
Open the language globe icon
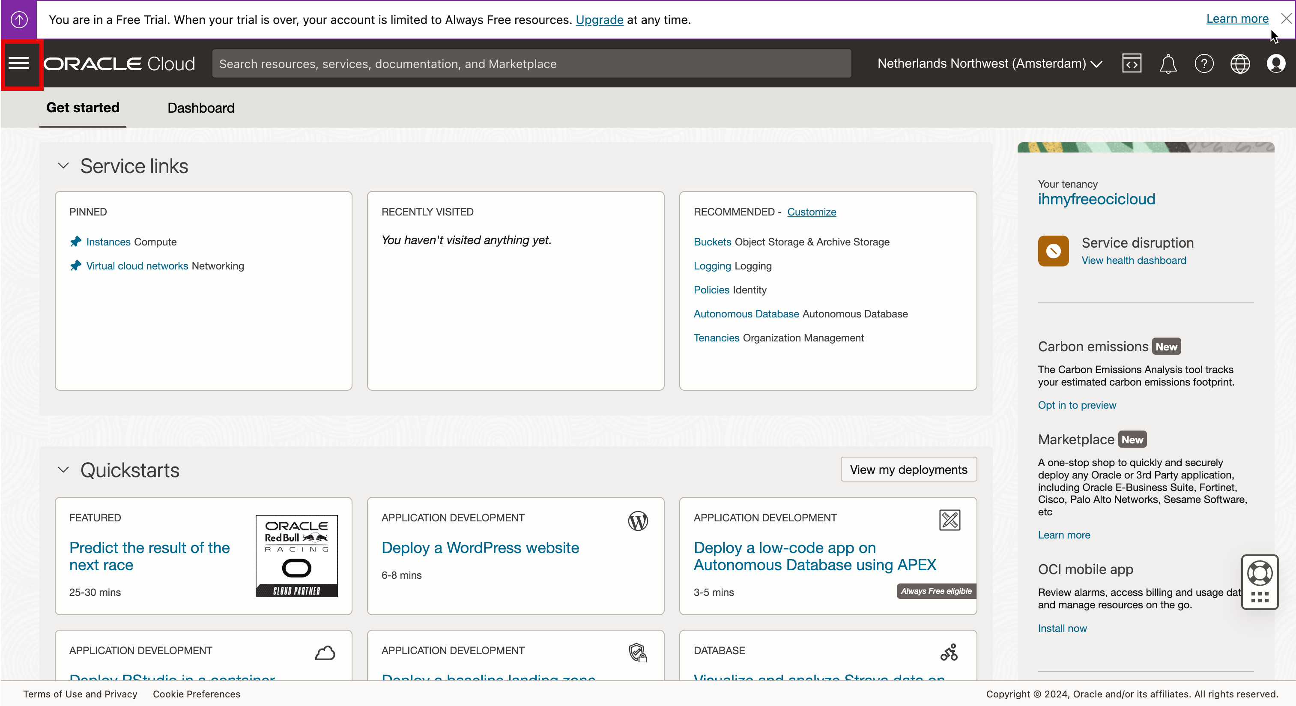1239,64
